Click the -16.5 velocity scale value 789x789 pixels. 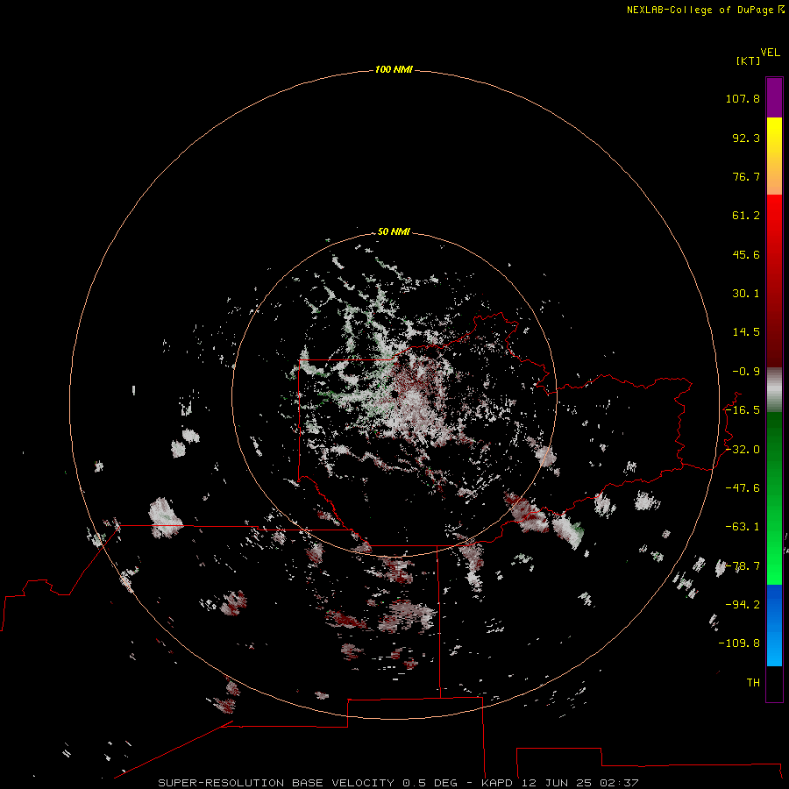pos(743,410)
